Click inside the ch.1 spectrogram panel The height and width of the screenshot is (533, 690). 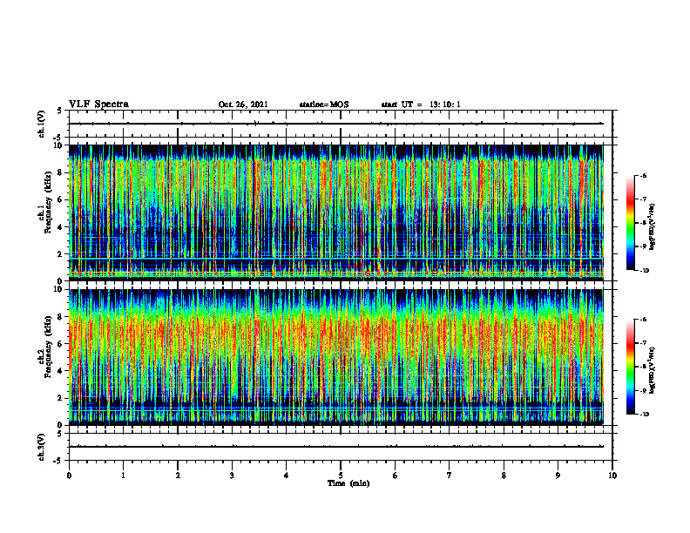(x=335, y=213)
